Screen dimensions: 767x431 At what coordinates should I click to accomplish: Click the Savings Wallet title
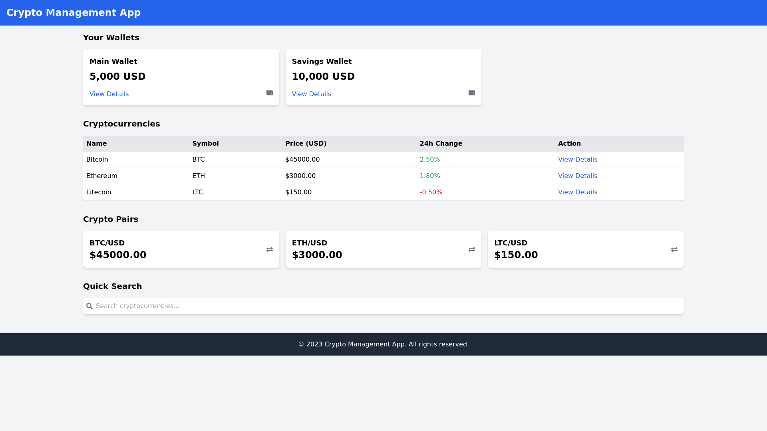click(x=322, y=61)
